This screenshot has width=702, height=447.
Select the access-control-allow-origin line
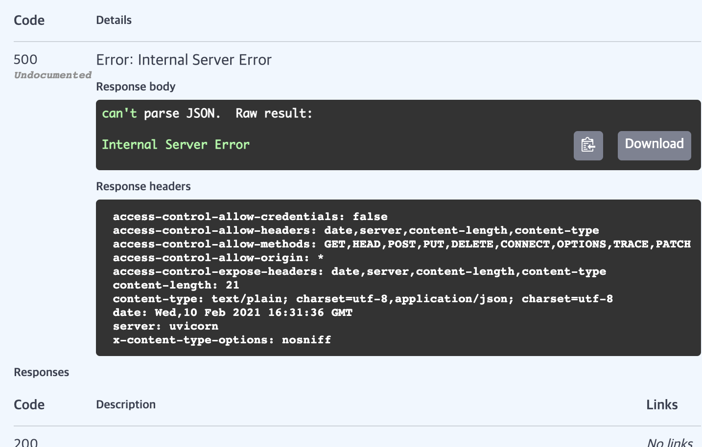(218, 258)
